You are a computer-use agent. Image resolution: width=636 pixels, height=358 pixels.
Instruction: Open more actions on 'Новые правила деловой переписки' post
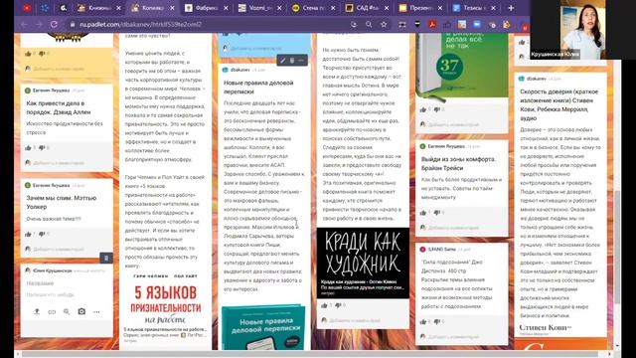(301, 61)
